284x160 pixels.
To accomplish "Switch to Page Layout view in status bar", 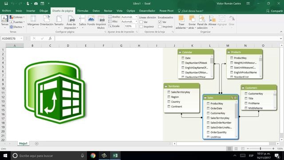I will pyautogui.click(x=236, y=148).
